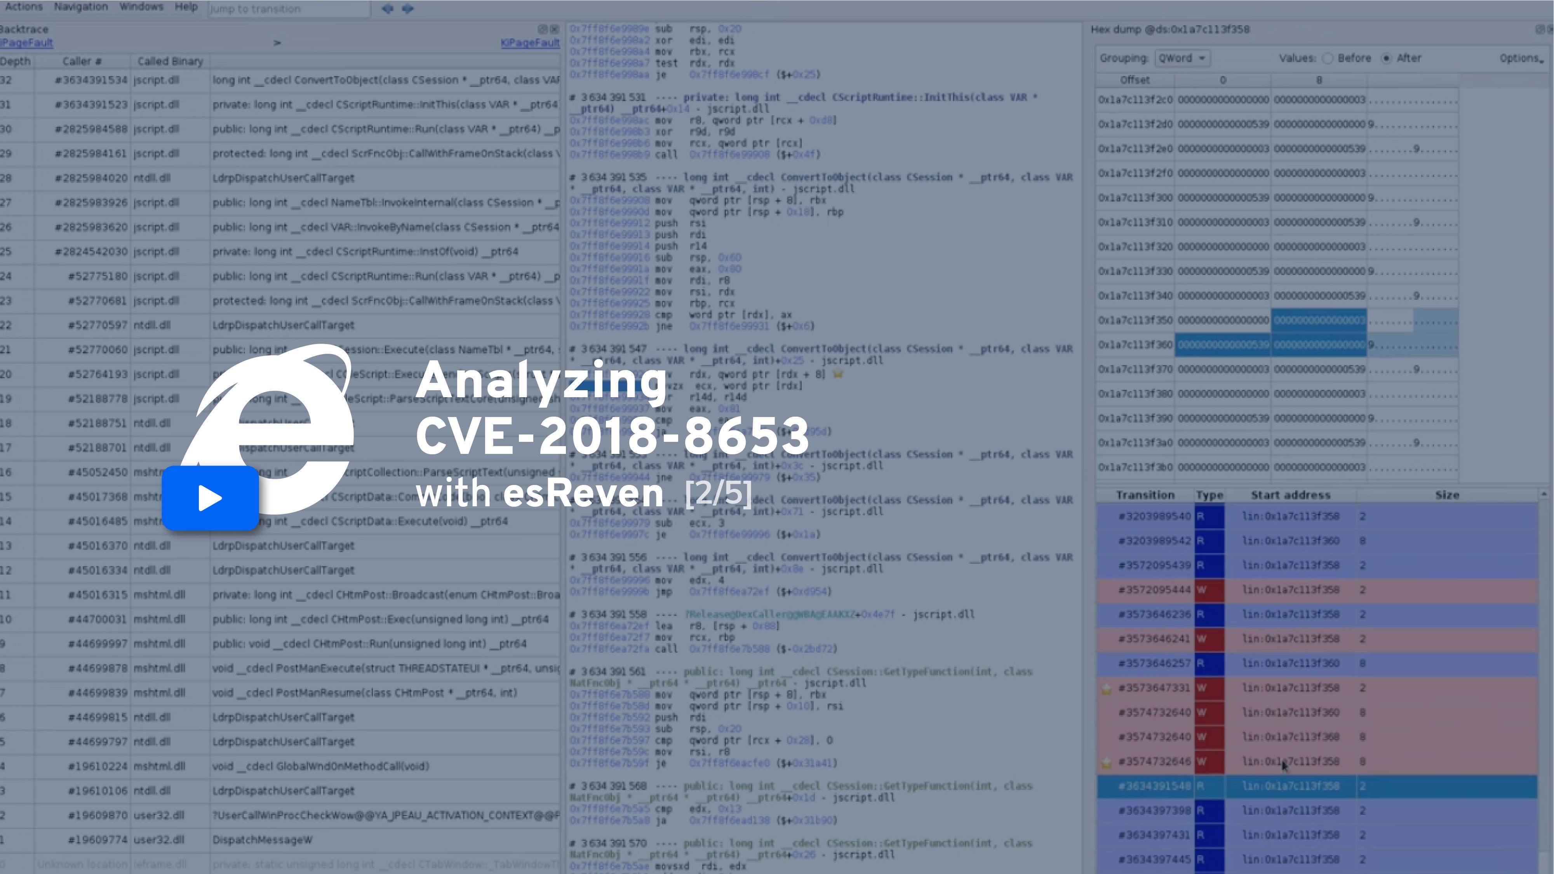Screen dimensions: 1554x874
Task: Select the Before values radio button
Action: [x=1327, y=59]
